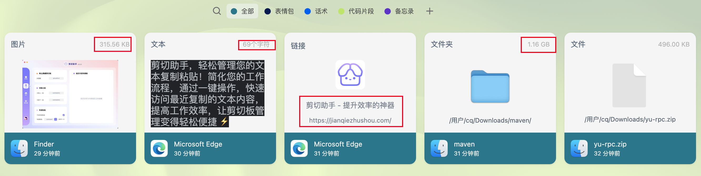Click the Finder icon beside maven

tap(439, 148)
